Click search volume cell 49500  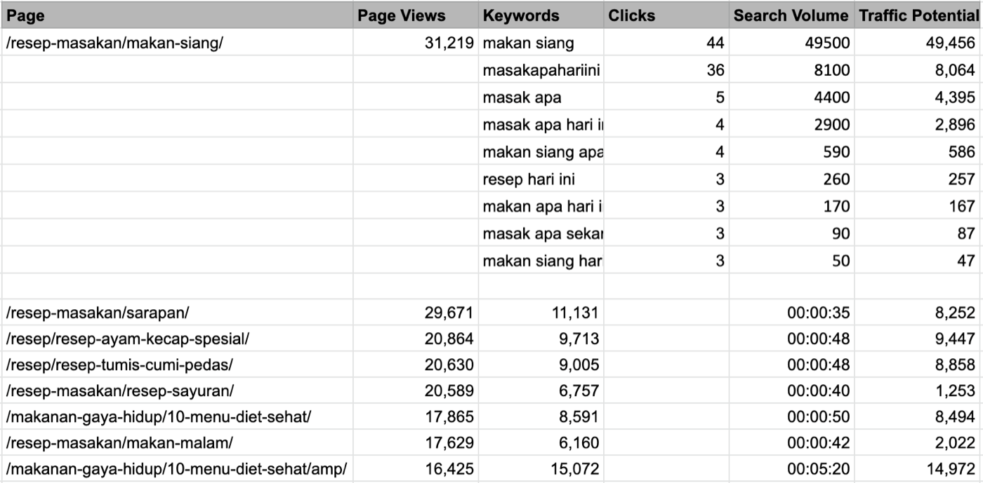pos(791,43)
